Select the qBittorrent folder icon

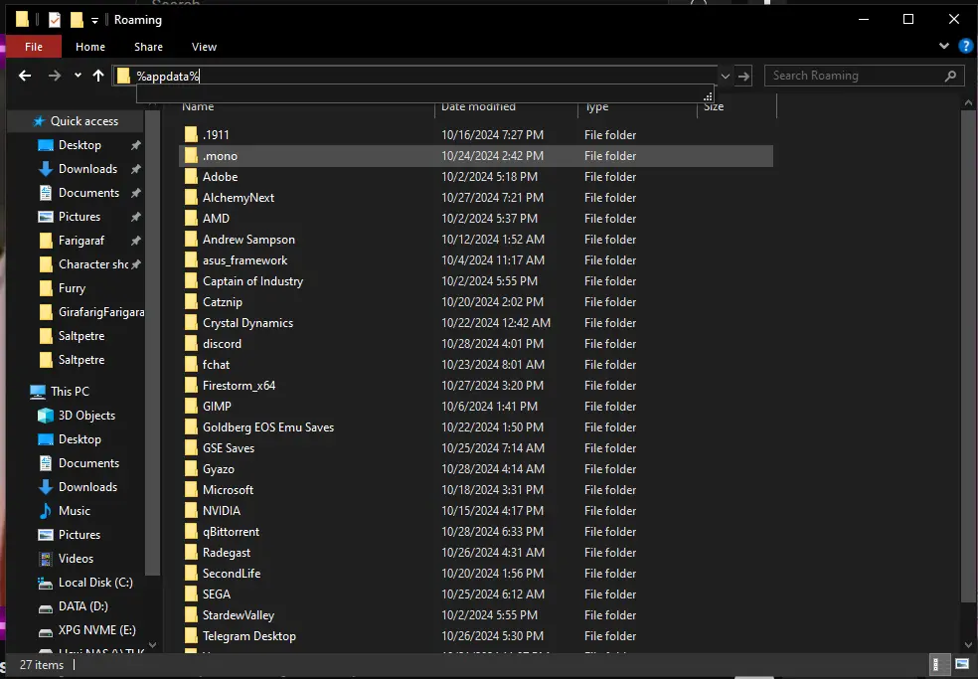[x=191, y=532]
